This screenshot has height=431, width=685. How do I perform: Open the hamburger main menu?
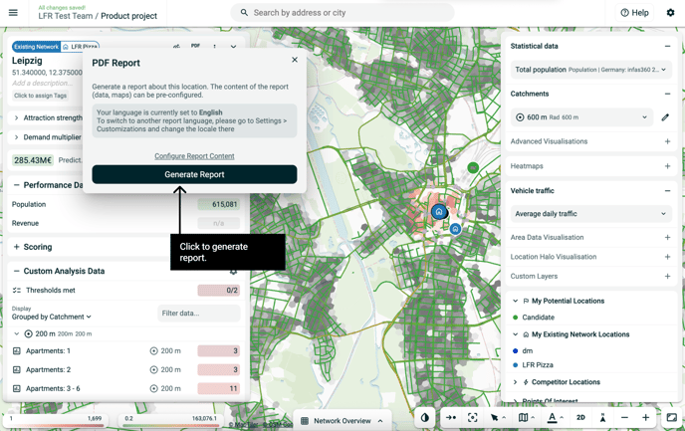coord(13,13)
